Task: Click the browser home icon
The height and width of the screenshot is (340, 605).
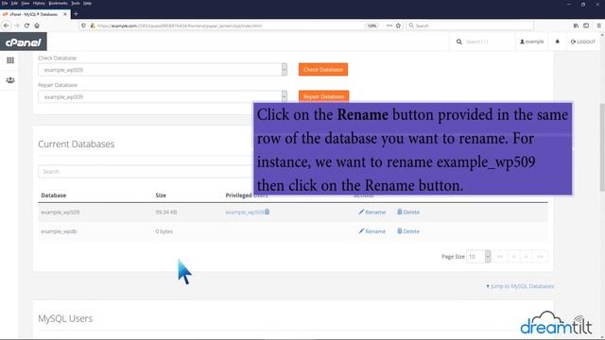Action: tap(37, 25)
